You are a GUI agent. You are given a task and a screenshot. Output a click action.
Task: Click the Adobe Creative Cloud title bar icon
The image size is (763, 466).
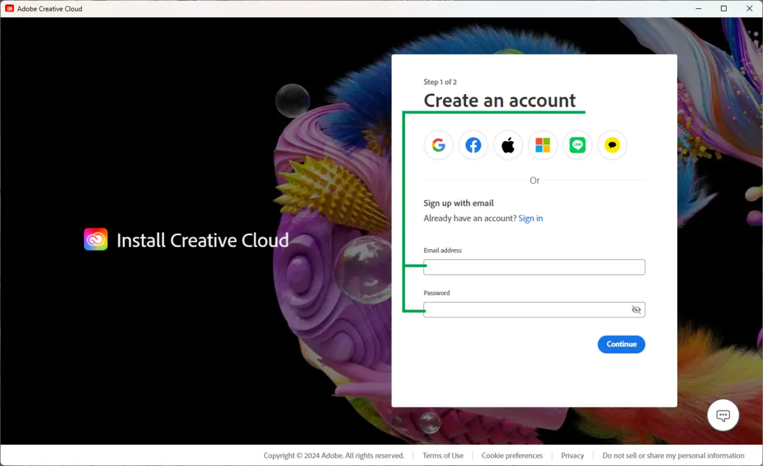point(10,8)
